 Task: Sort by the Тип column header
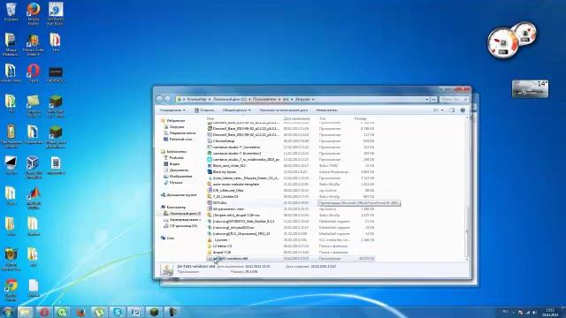click(x=322, y=118)
